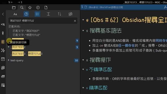Open Templater <% ribbon icon
Image resolution: width=167 pixels, height=94 pixels.
click(x=3, y=25)
